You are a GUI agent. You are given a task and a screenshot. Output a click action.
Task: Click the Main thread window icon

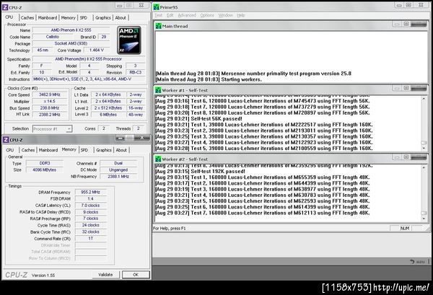(158, 26)
